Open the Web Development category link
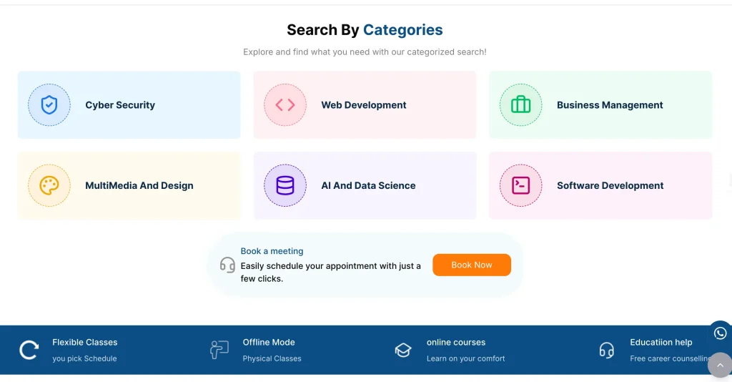Image resolution: width=732 pixels, height=382 pixels. pyautogui.click(x=364, y=105)
